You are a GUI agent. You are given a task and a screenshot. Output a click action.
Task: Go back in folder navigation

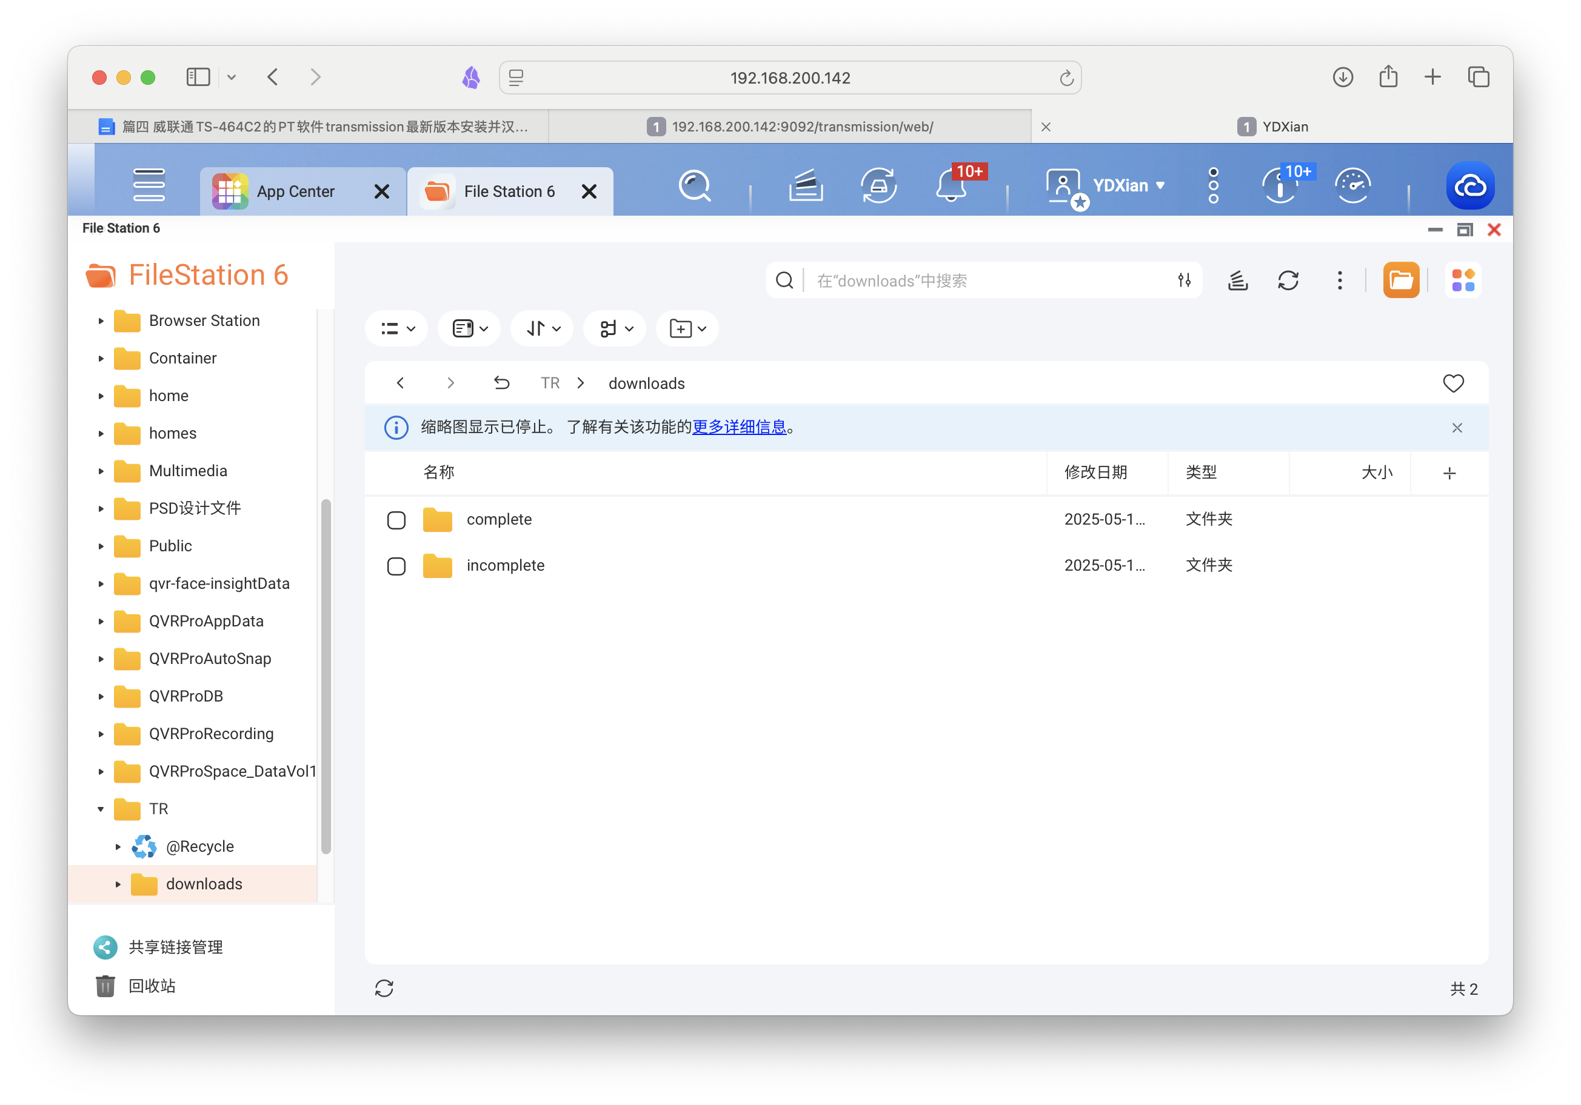pyautogui.click(x=400, y=383)
